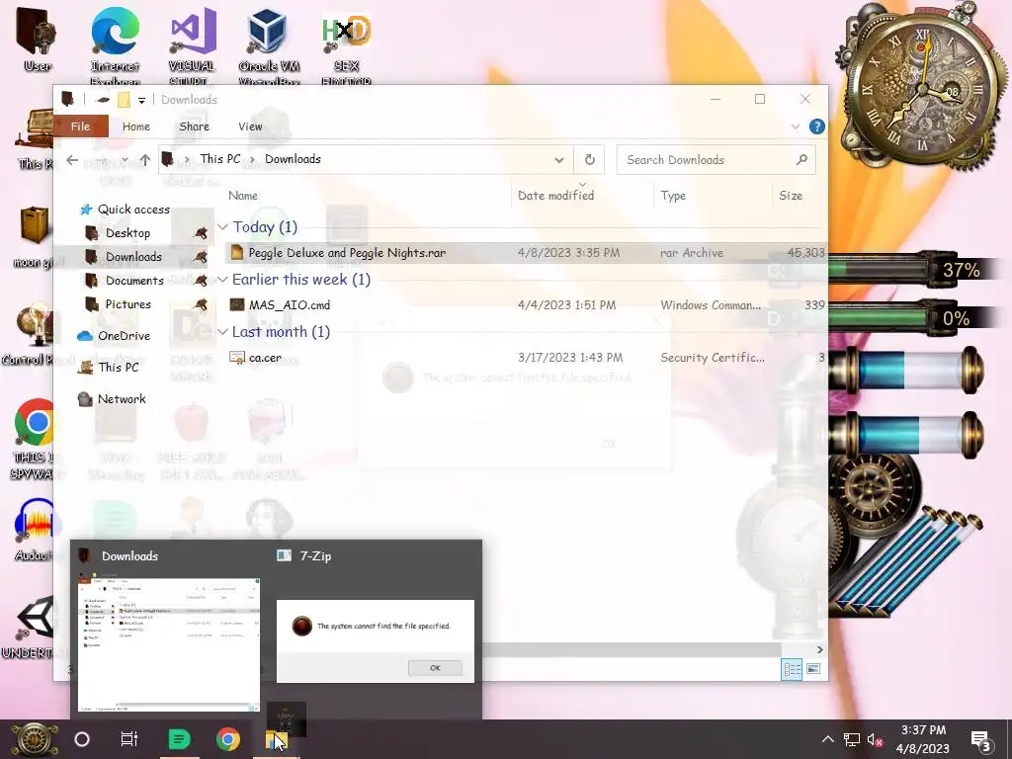Click File Explorer taskbar icon
Screen dimensions: 1012x759
277,739
